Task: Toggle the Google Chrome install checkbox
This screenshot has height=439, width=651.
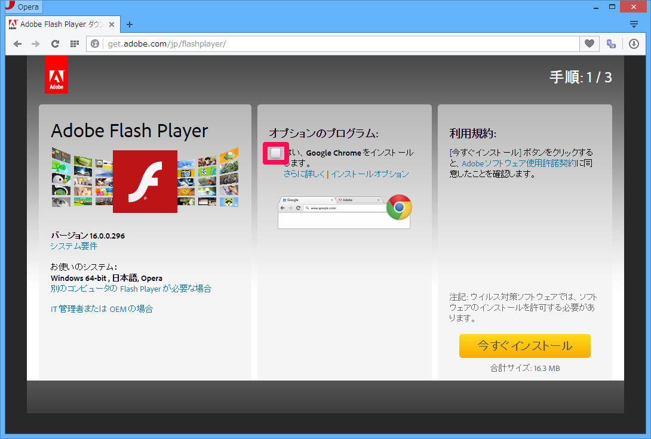Action: [x=275, y=153]
